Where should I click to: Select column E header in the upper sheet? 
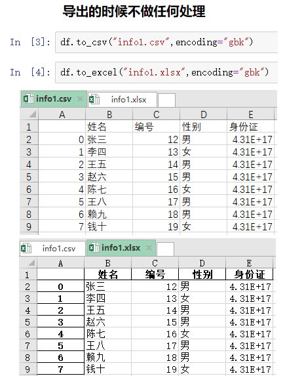coord(250,114)
